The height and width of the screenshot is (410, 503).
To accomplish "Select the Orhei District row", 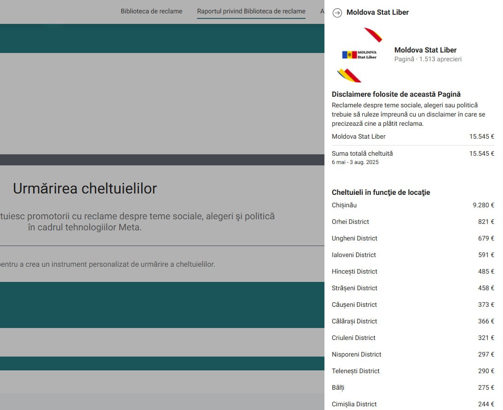I will point(413,222).
